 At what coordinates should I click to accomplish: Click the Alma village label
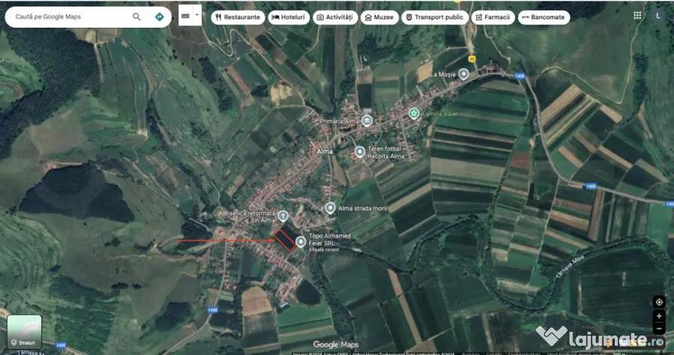click(x=324, y=152)
